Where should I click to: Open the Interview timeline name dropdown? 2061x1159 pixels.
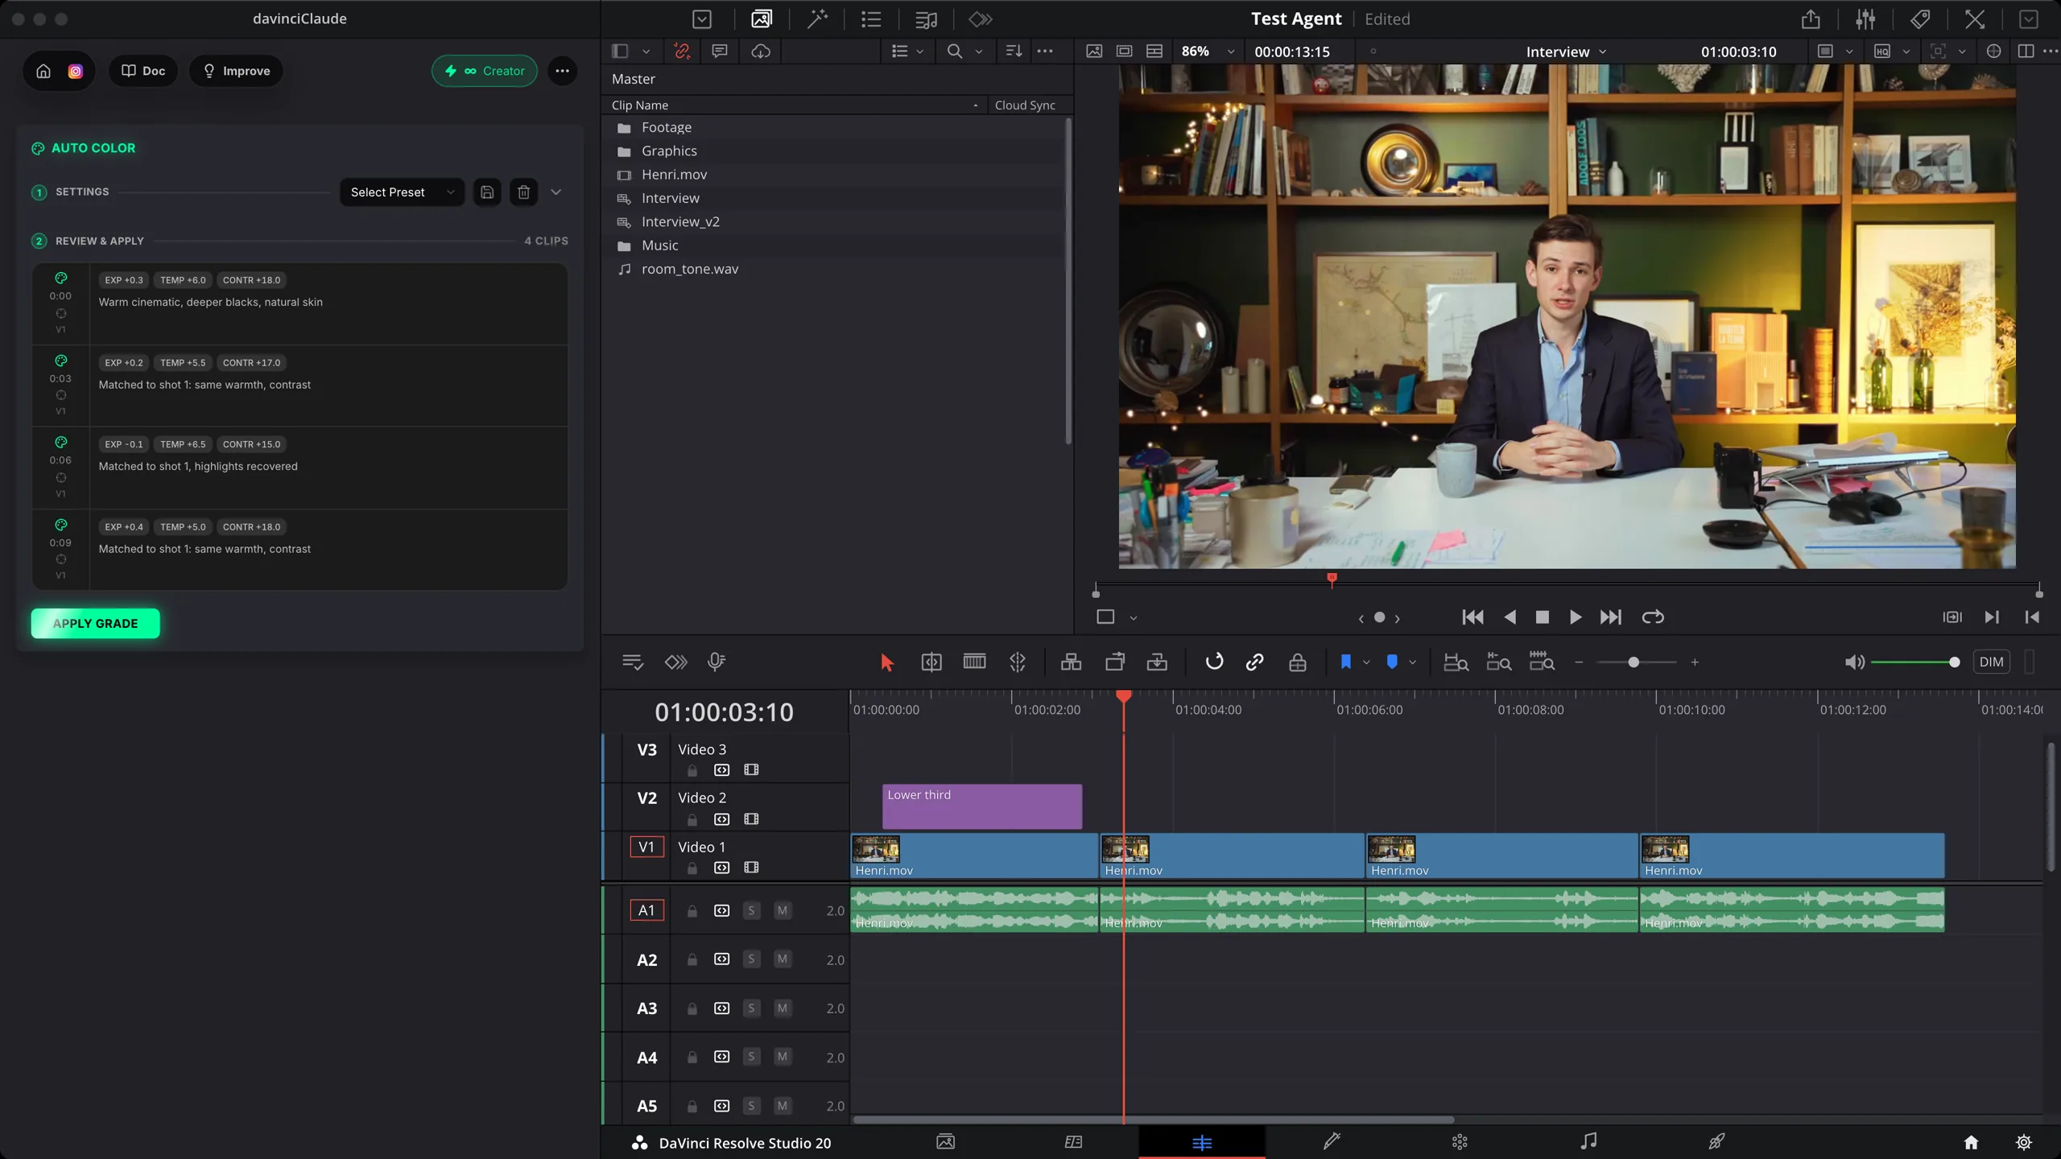pos(1566,52)
